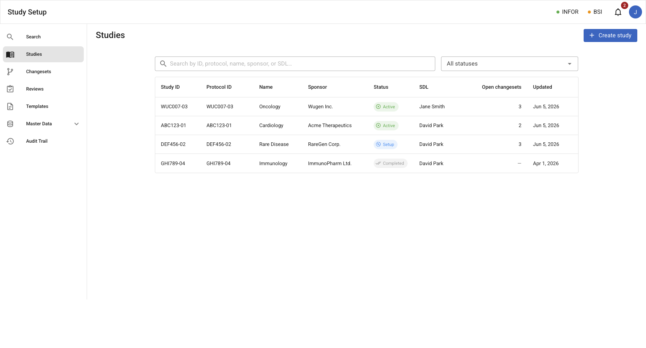Viewport: 646px width, 348px height.
Task: Click open changesets count 2
Action: tap(520, 126)
